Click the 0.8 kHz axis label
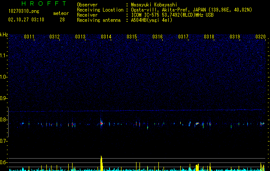The image size is (270, 171). 3,120
